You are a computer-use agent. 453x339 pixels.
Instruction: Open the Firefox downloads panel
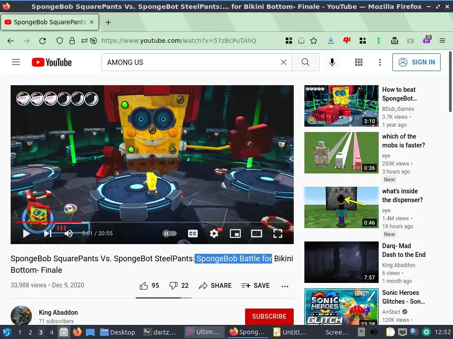331,41
